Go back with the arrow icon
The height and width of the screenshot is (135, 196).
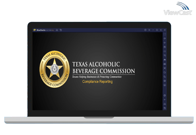point(165,100)
